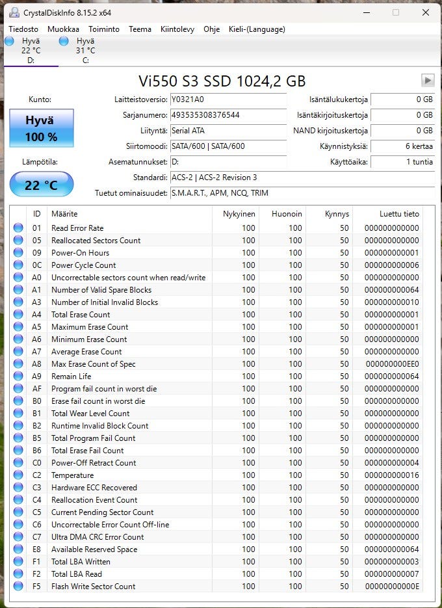Click the Hyvä 100 % health status button
Screen dimensions: 442x608
42,128
